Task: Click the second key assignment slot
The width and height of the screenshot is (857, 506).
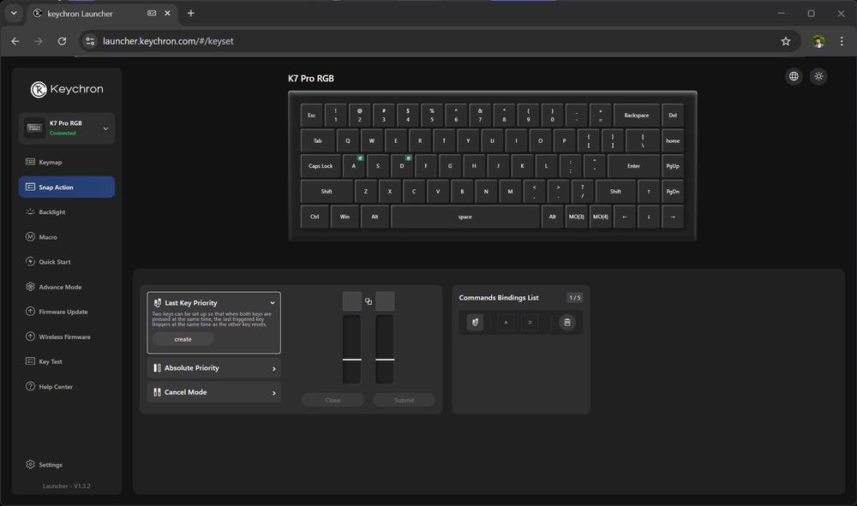Action: coord(385,301)
